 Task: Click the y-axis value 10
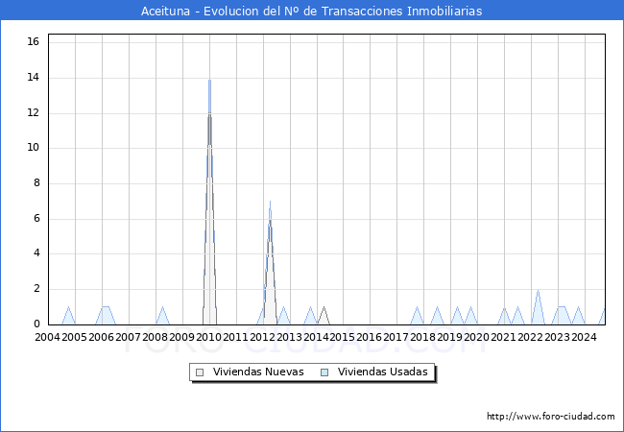coord(34,148)
